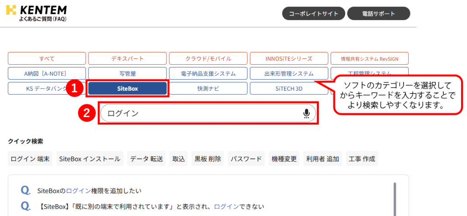Select the クラウド/モバイル category
The image size is (467, 216).
(208, 58)
